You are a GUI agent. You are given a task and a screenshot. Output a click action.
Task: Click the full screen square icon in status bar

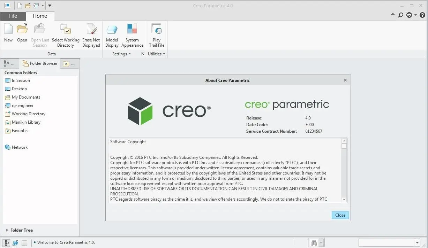coord(24,243)
